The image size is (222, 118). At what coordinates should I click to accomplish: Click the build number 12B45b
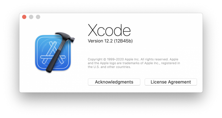pyautogui.click(x=123, y=41)
